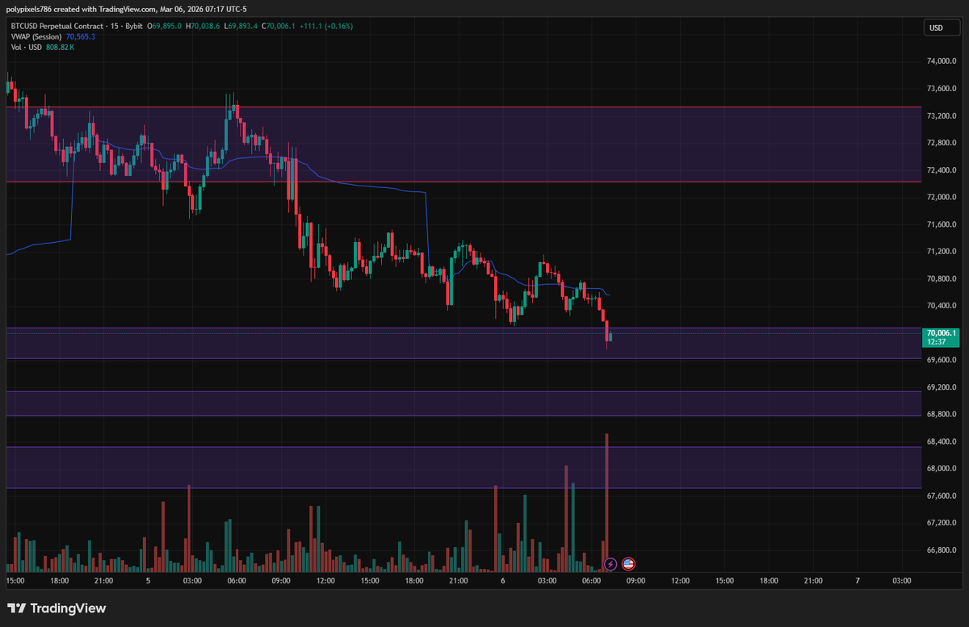
Task: Click the 72,400.0 price axis label
Action: point(942,170)
